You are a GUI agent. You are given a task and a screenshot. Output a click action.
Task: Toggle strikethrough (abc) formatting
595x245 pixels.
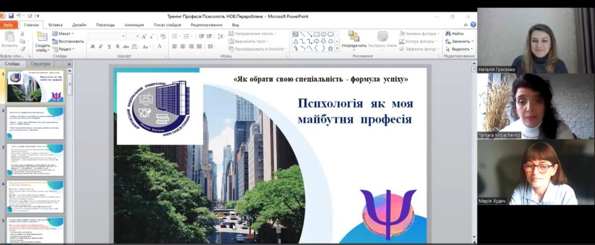(x=126, y=46)
